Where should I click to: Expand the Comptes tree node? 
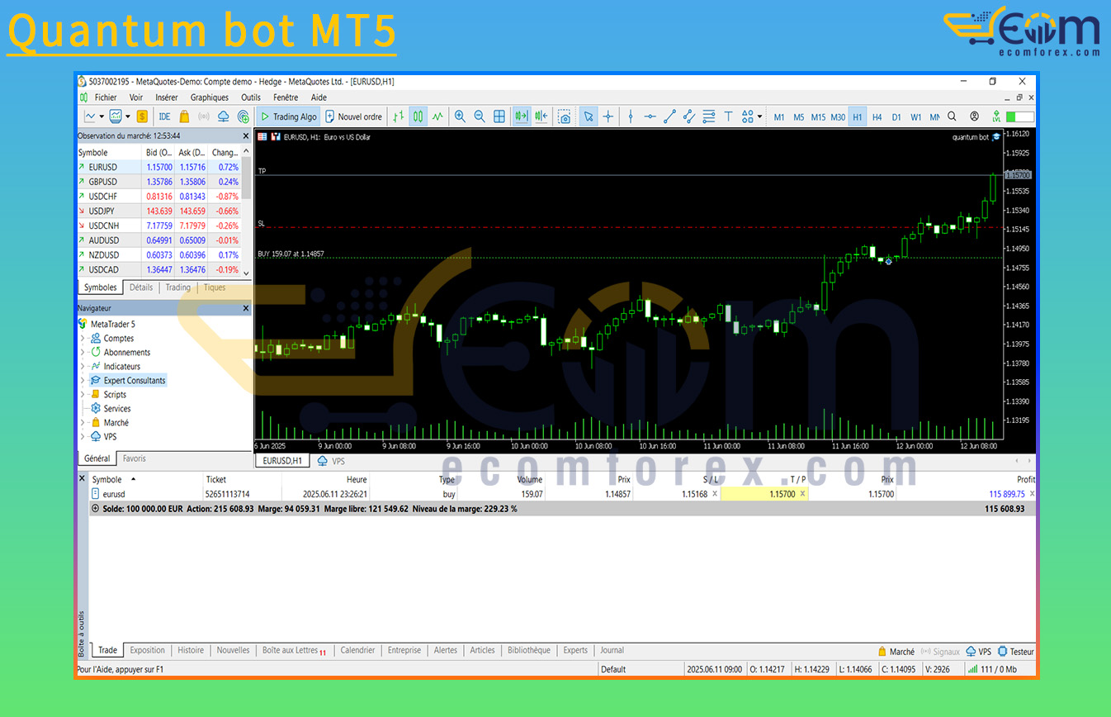83,339
